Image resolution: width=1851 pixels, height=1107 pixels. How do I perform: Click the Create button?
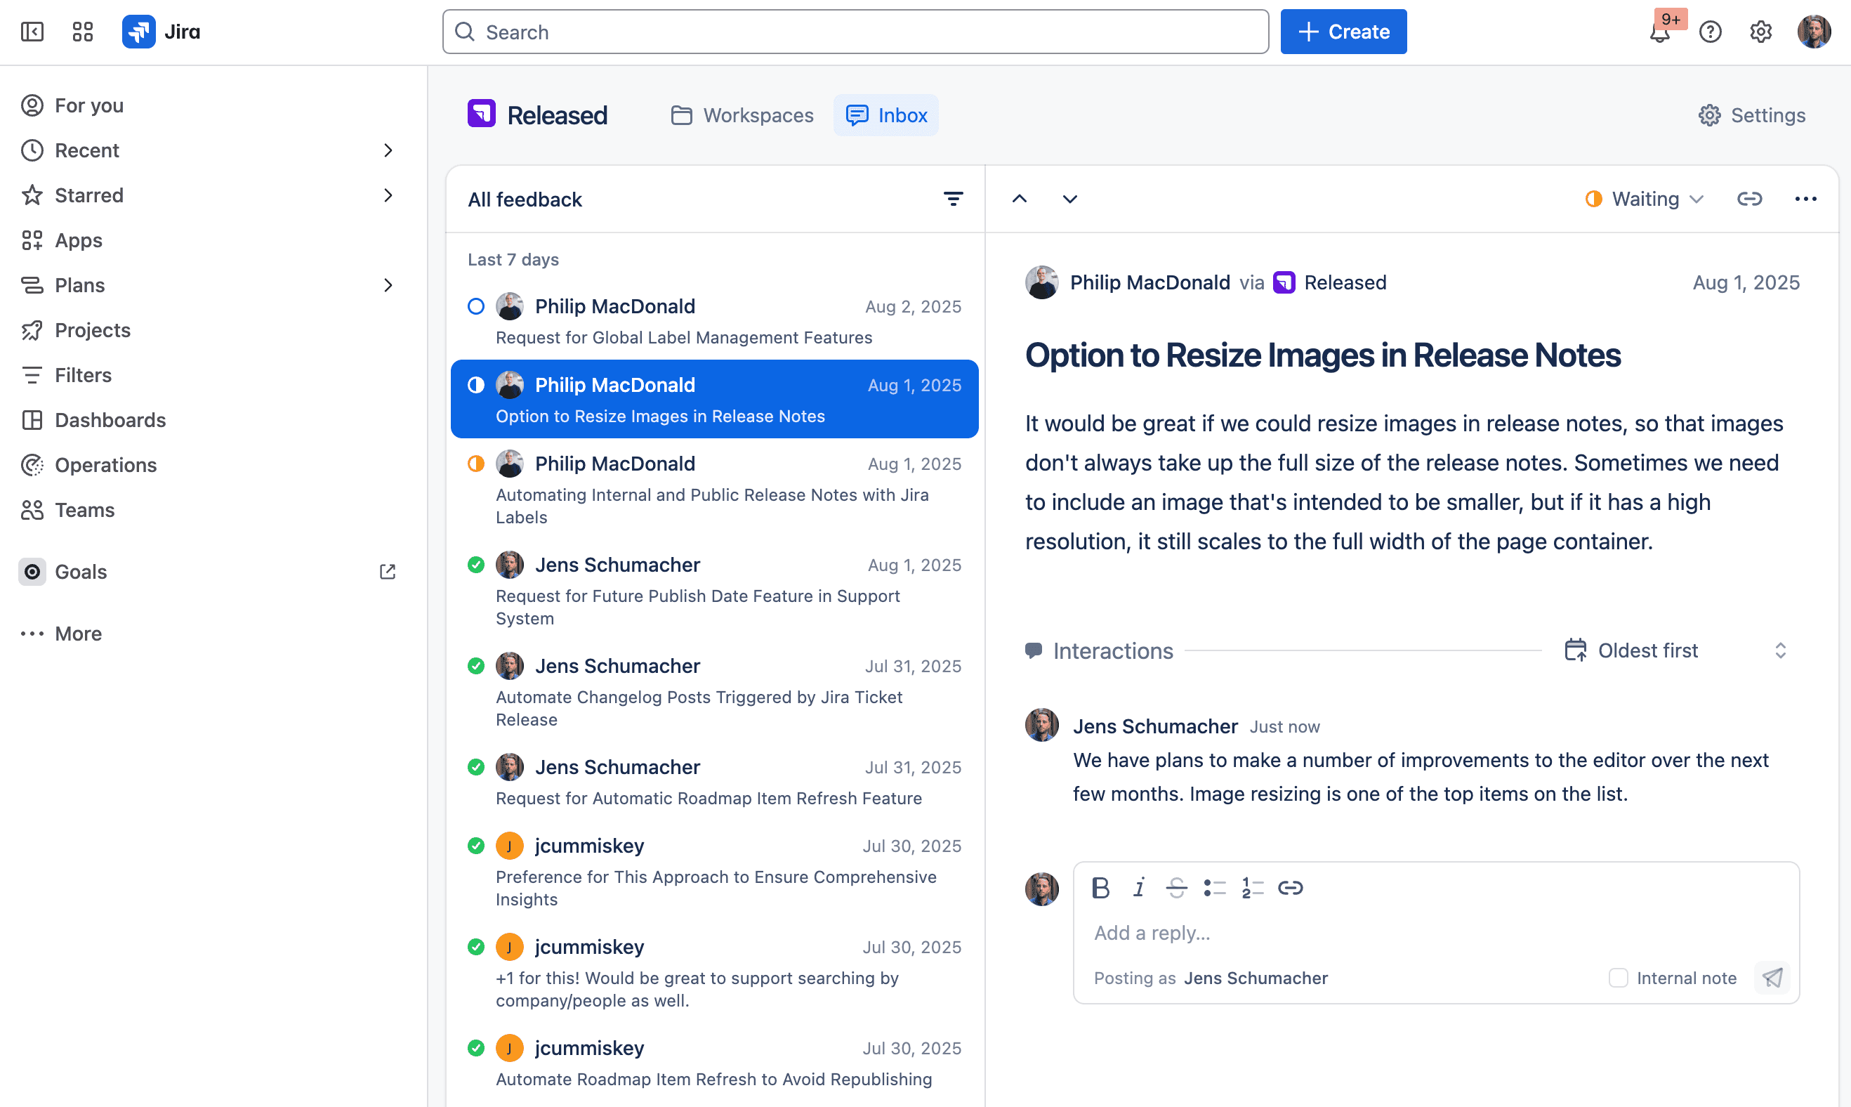(1343, 32)
